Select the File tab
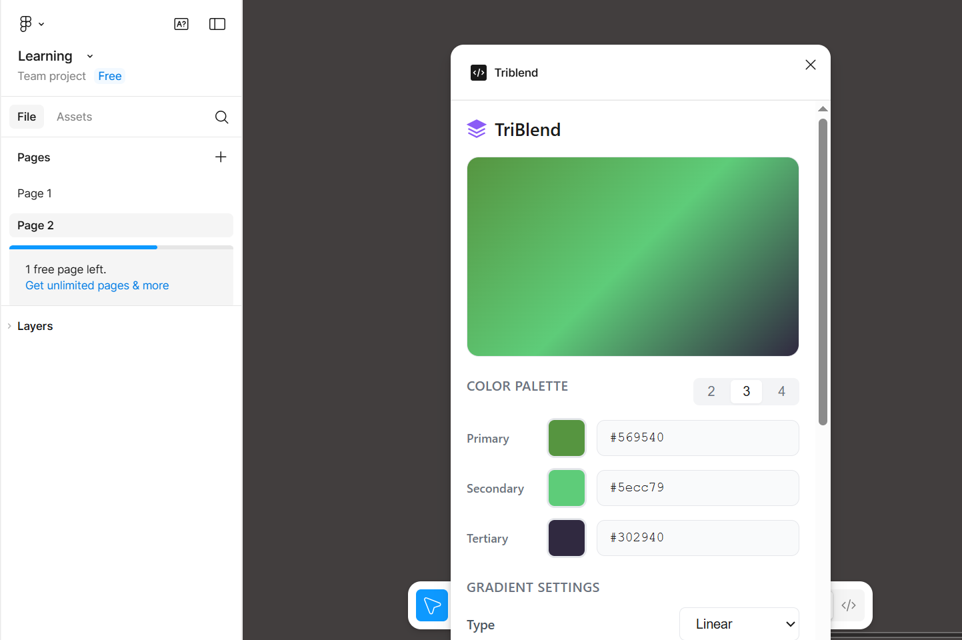Screen dimensions: 962x640 coord(27,117)
